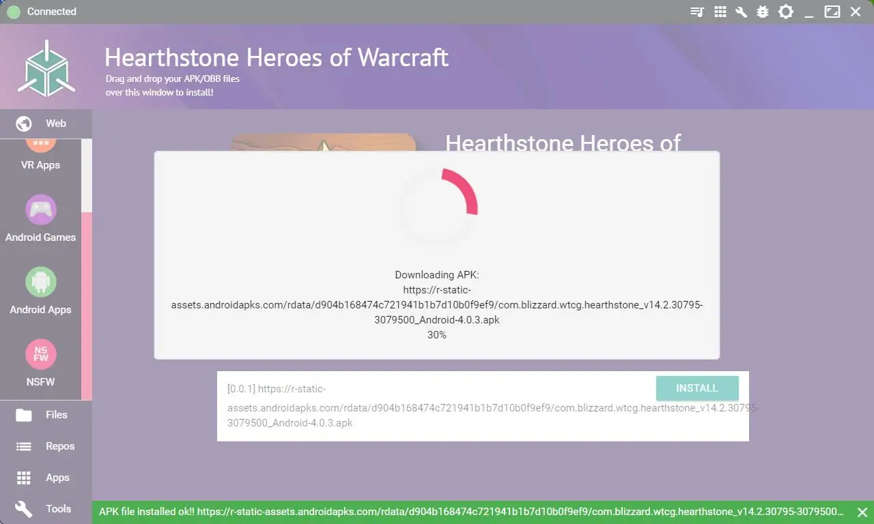The image size is (874, 524).
Task: Click the Hearthstone Heroes of Warcraft header title
Action: 277,58
